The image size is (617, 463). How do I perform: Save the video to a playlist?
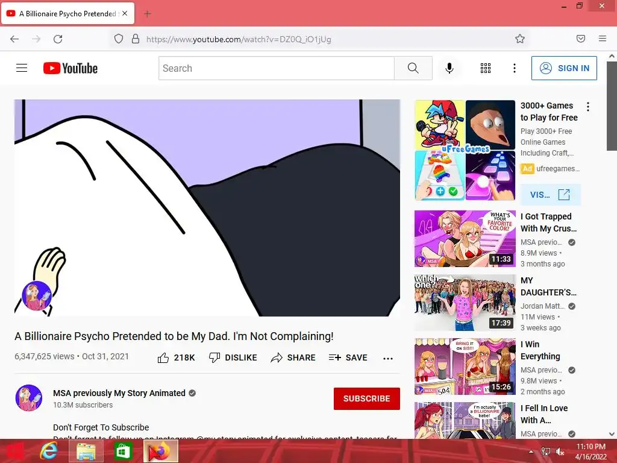(x=348, y=357)
